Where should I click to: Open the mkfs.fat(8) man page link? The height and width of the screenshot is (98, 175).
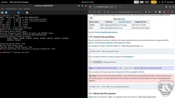139,72
